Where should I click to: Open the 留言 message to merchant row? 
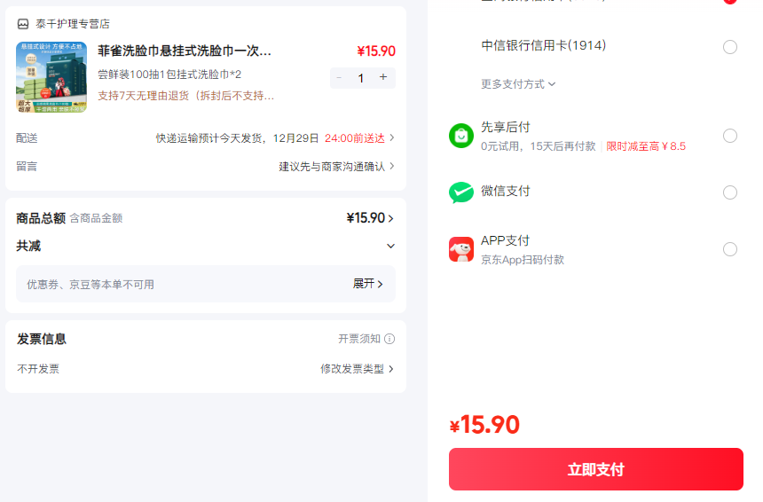337,166
